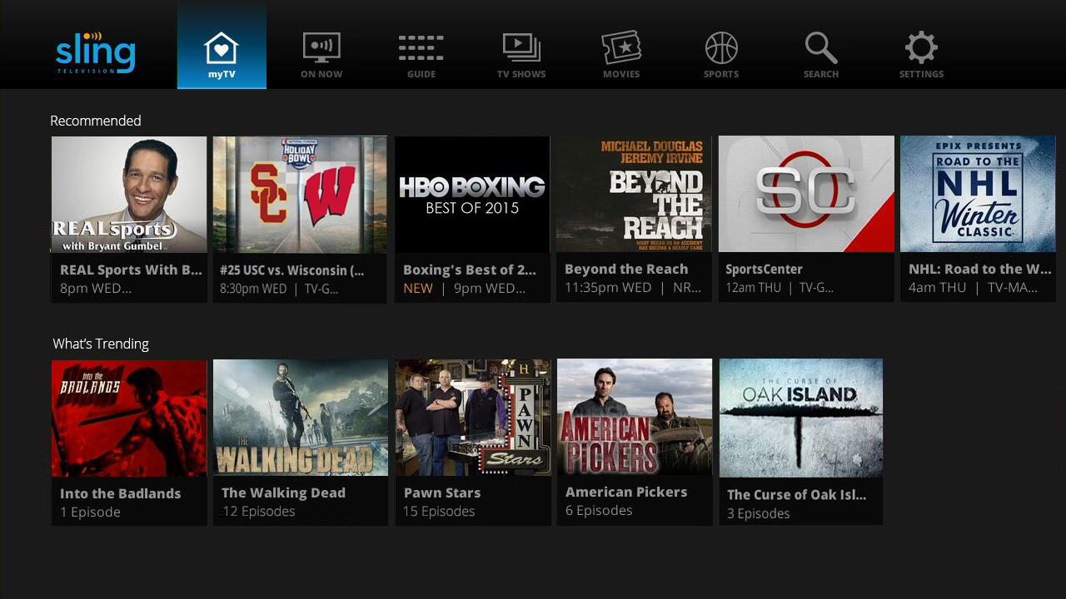This screenshot has width=1066, height=599.
Task: Open the Beyond the Reach movie poster
Action: click(x=634, y=194)
